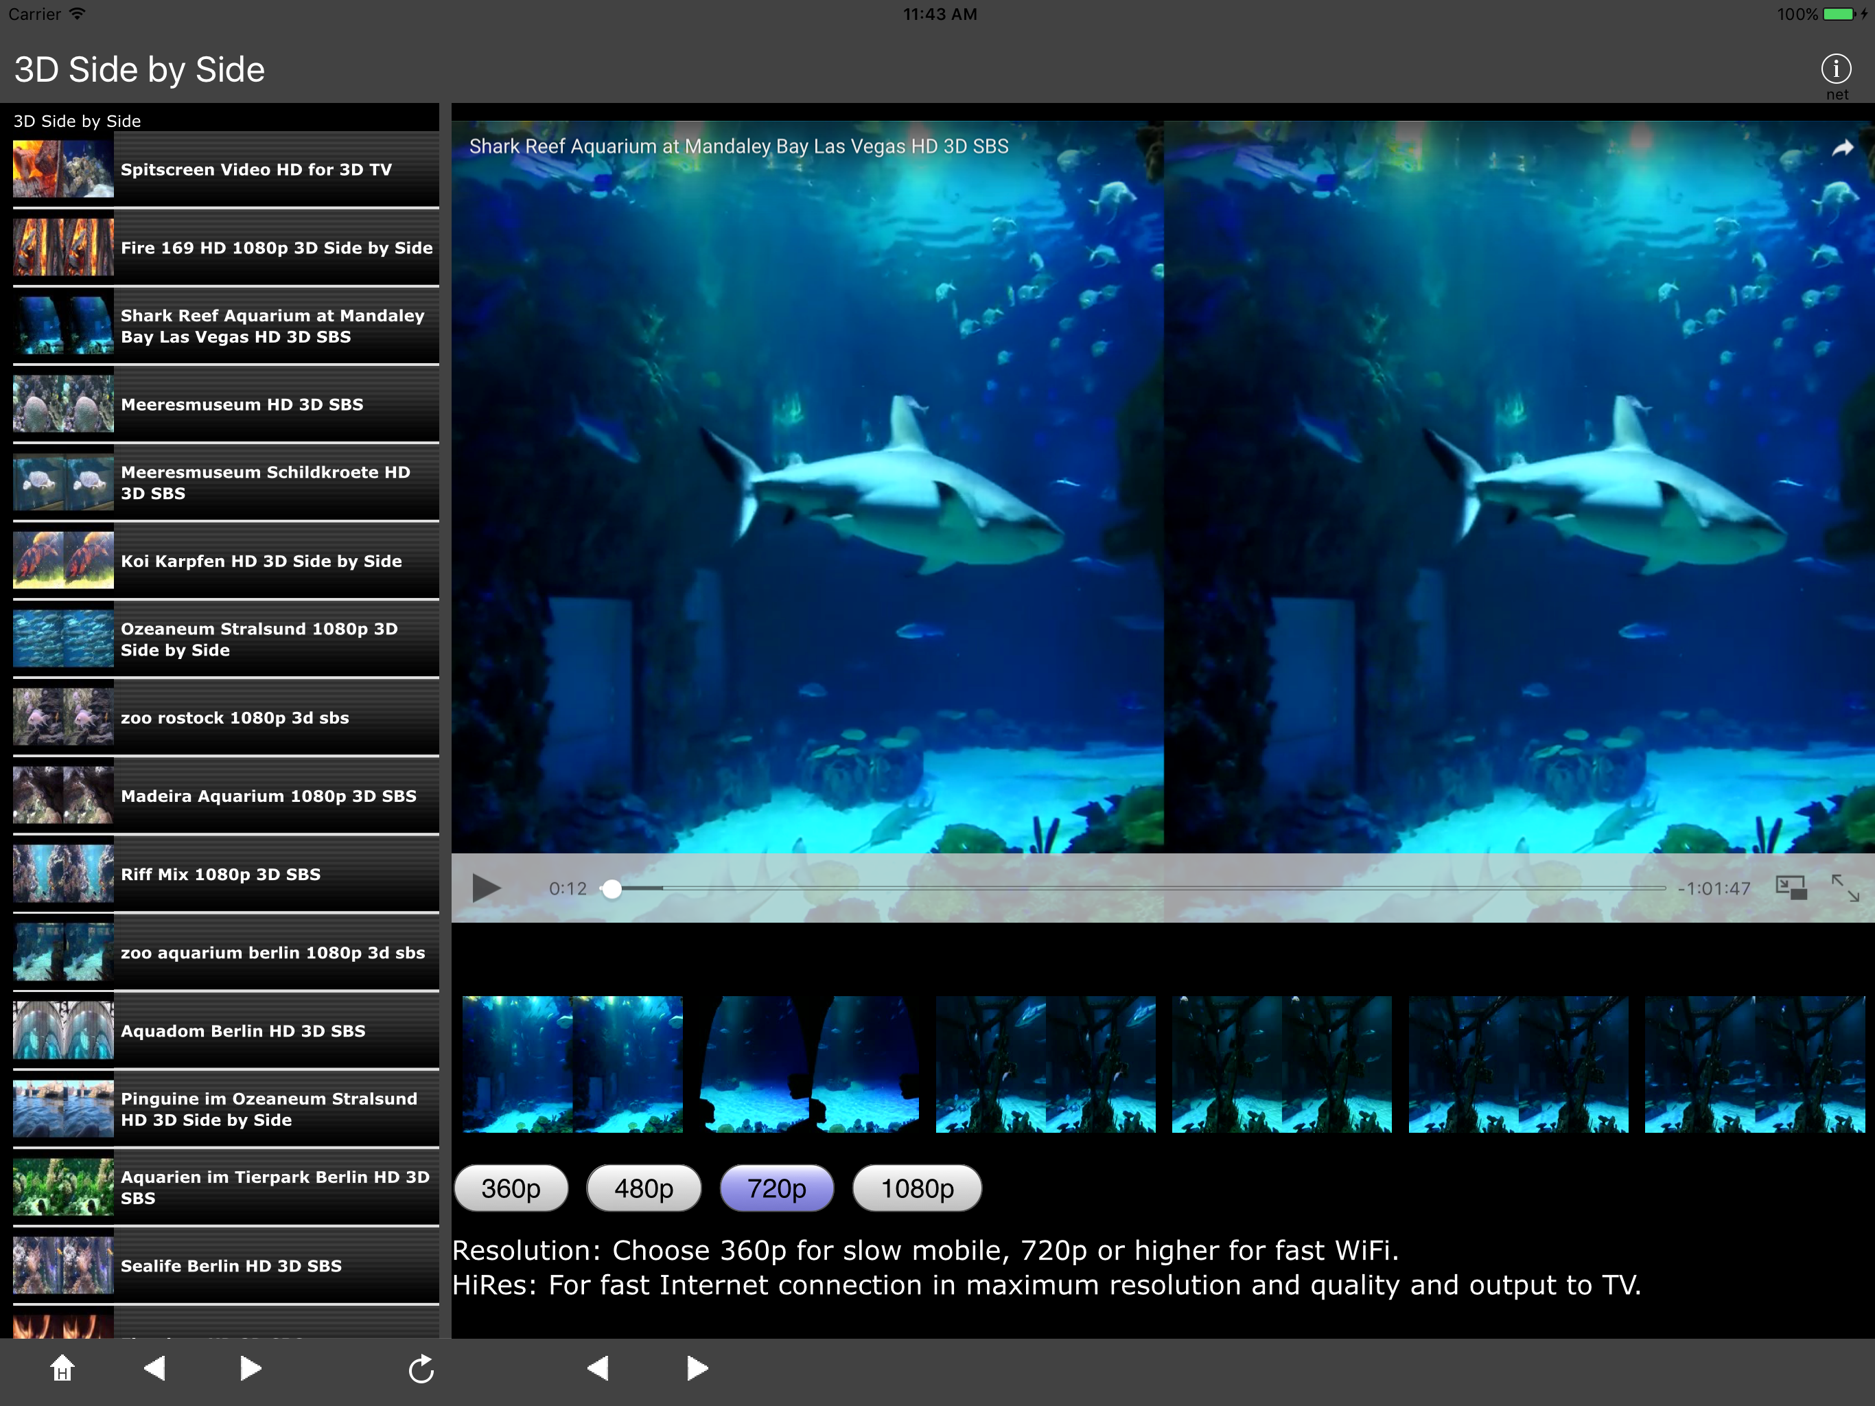The width and height of the screenshot is (1875, 1406).
Task: Switch resolution to 1080p
Action: click(x=916, y=1188)
